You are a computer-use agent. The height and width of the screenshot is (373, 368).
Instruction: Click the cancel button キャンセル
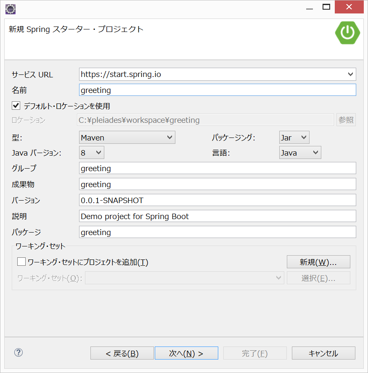[323, 353]
